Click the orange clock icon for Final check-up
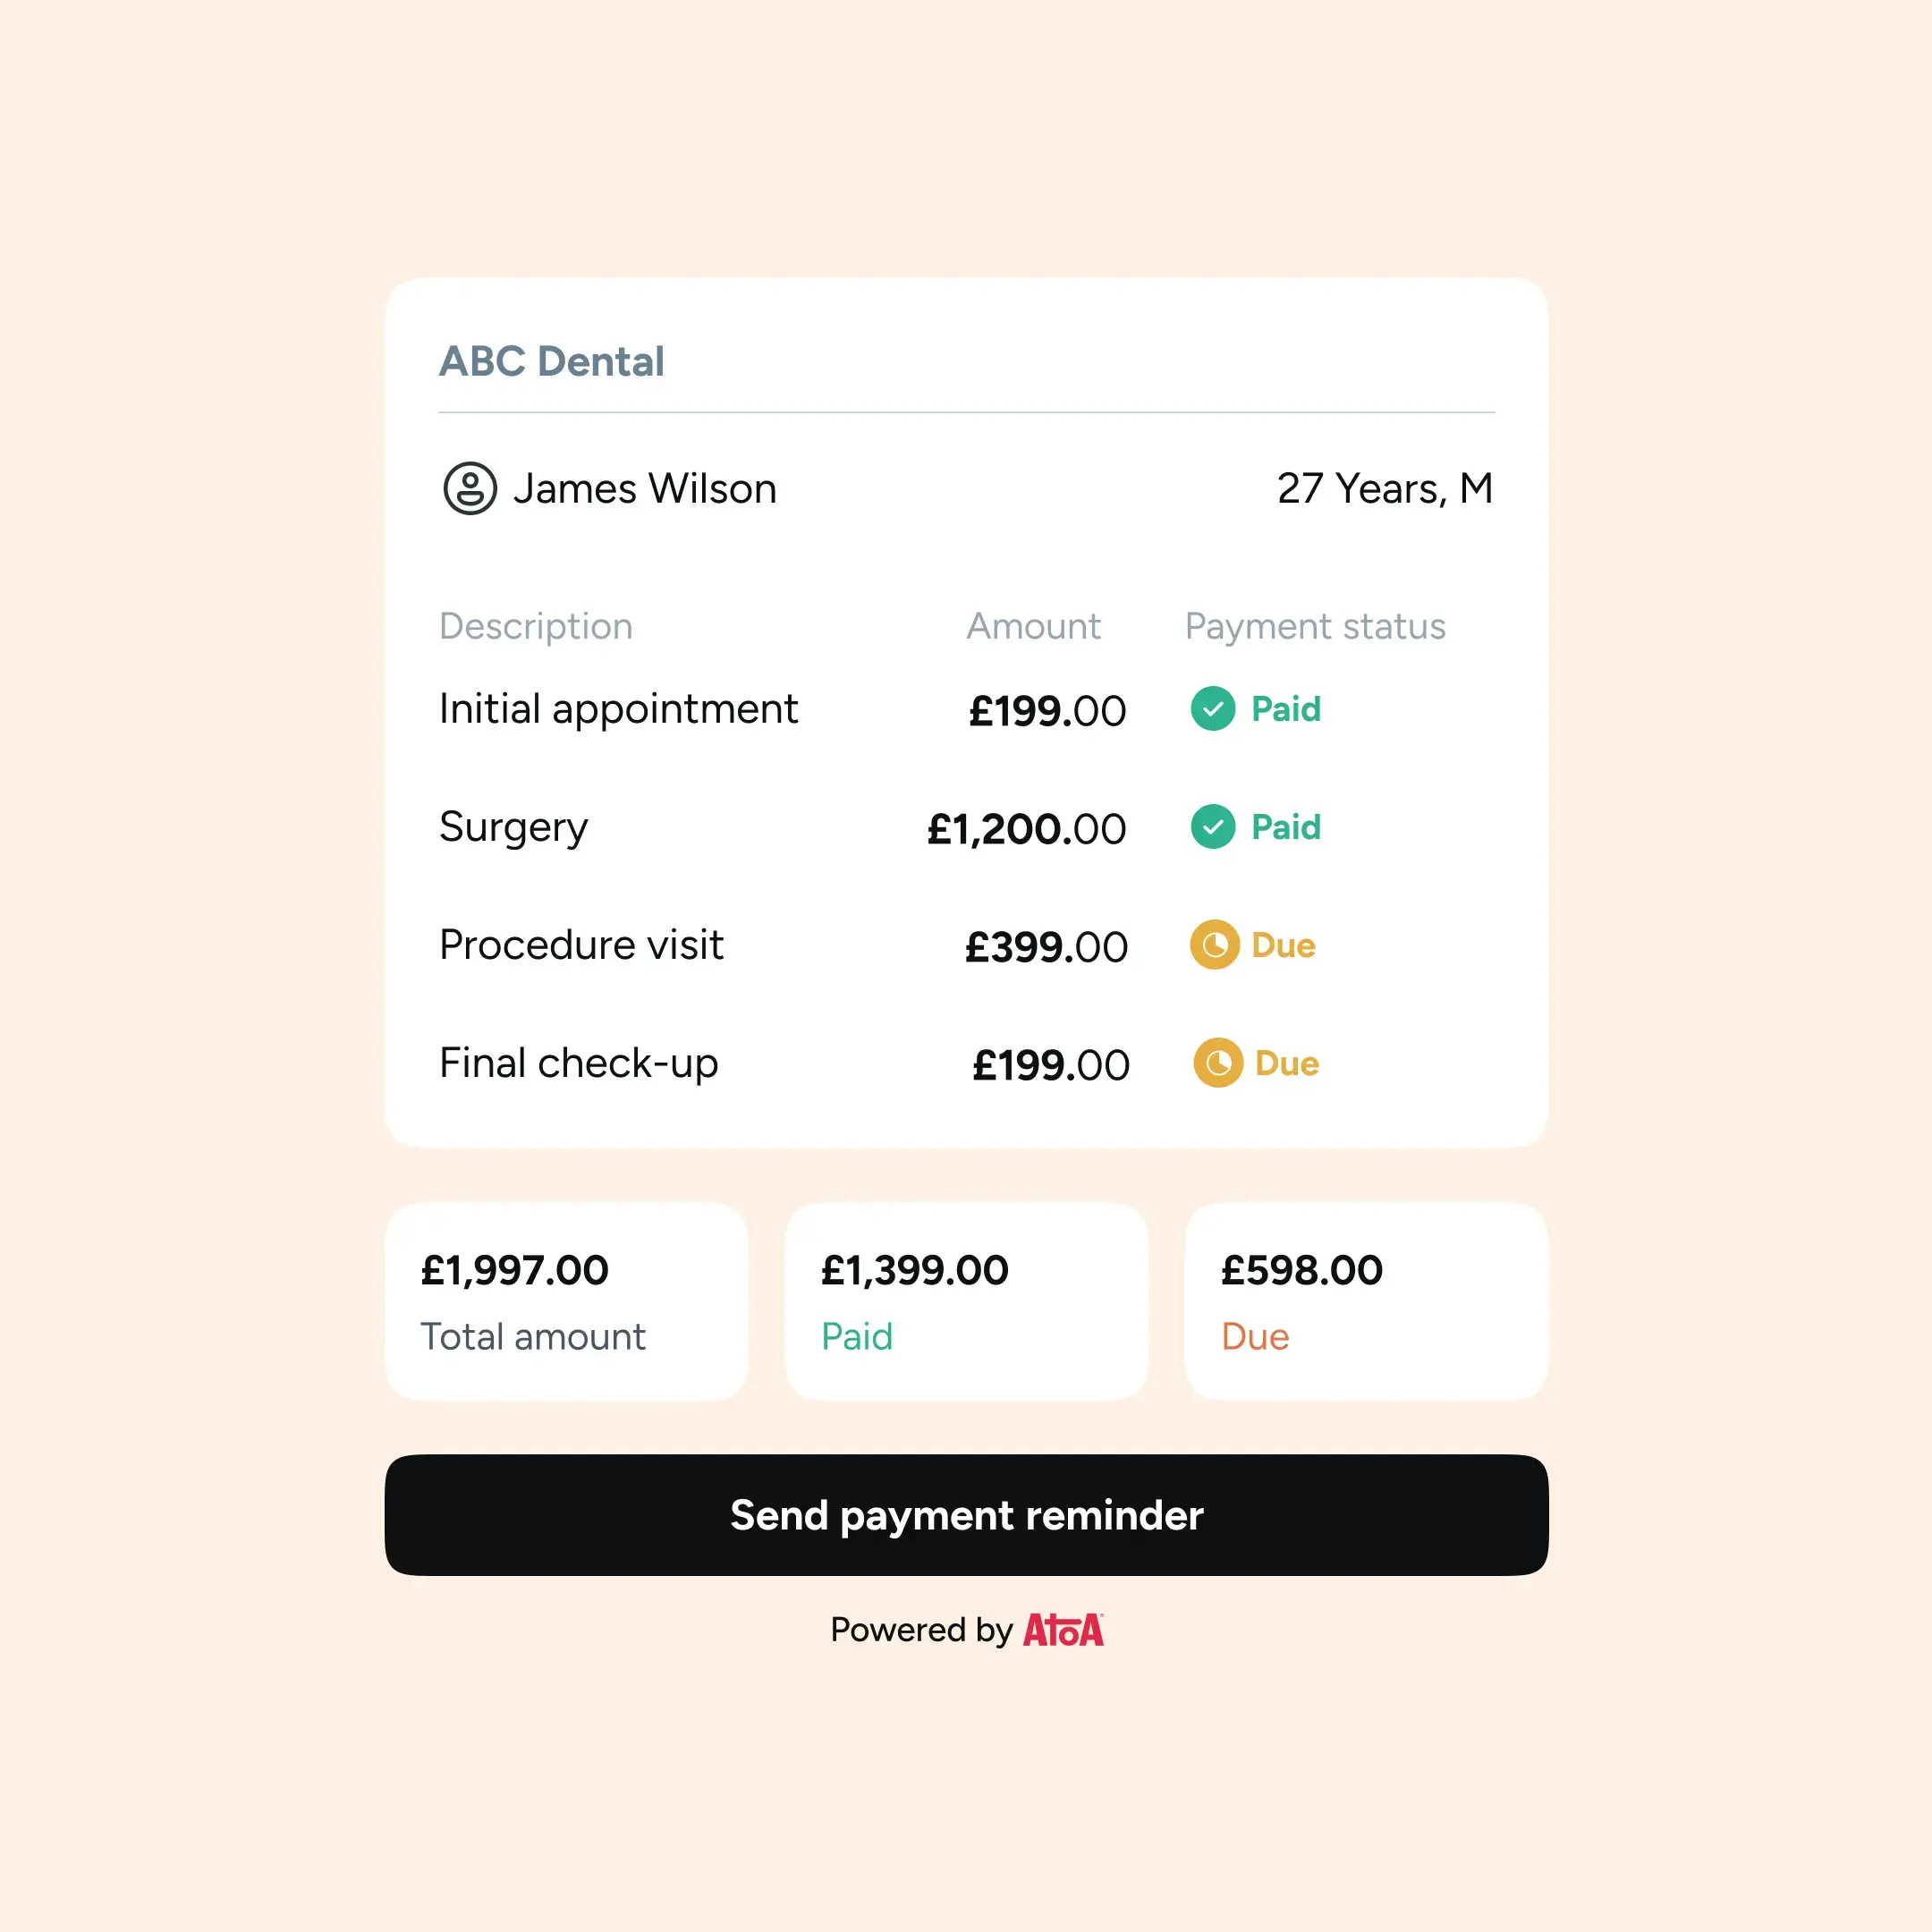The height and width of the screenshot is (1932, 1932). click(1217, 1063)
